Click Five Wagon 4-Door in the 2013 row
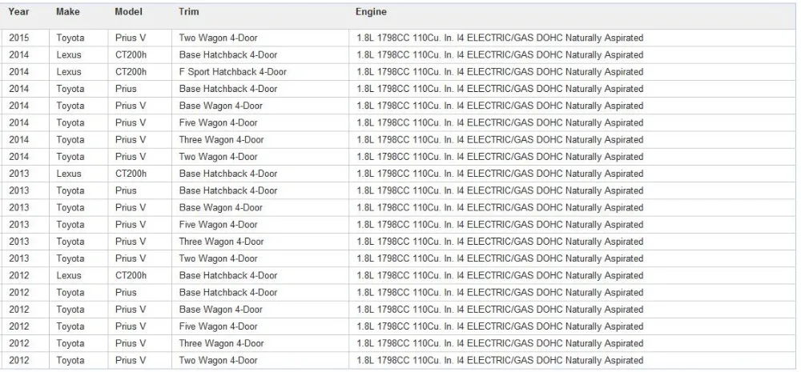801x372 pixels. tap(218, 225)
